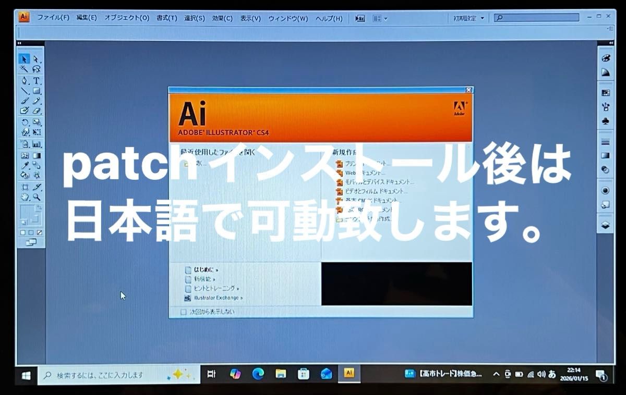This screenshot has width=626, height=395.
Task: Select the Blend tool
Action: pos(37,165)
